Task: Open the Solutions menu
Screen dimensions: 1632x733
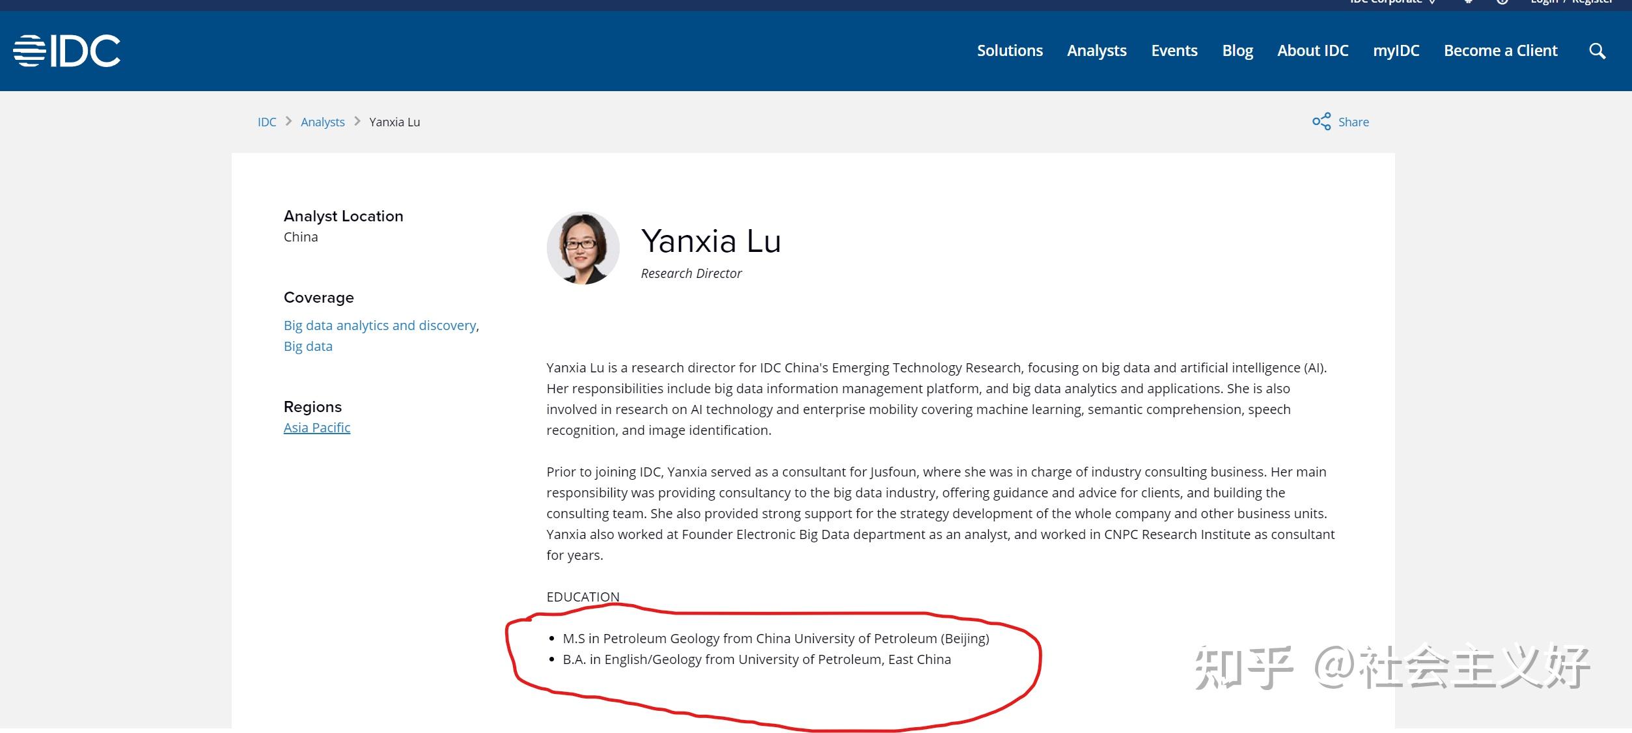Action: [x=1010, y=51]
